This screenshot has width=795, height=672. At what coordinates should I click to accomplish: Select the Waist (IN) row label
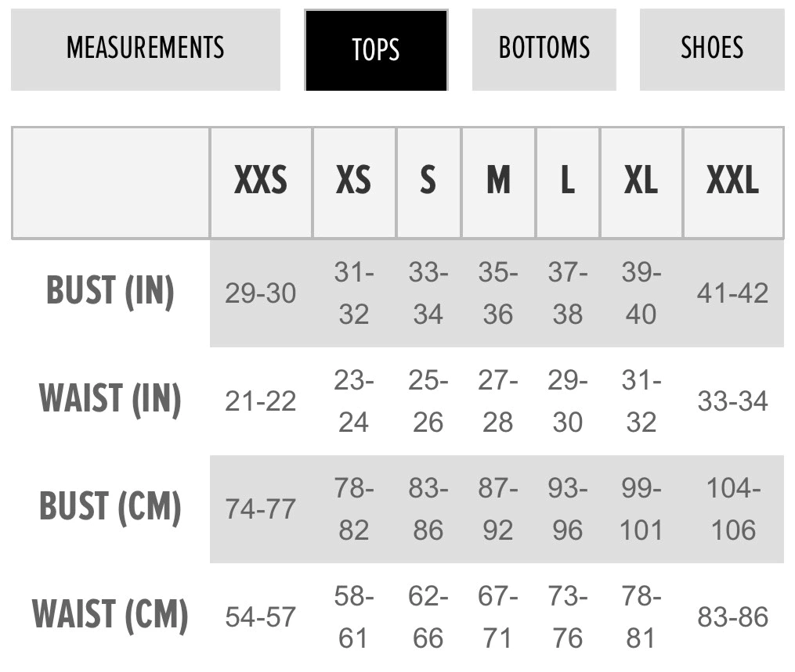[x=110, y=400]
